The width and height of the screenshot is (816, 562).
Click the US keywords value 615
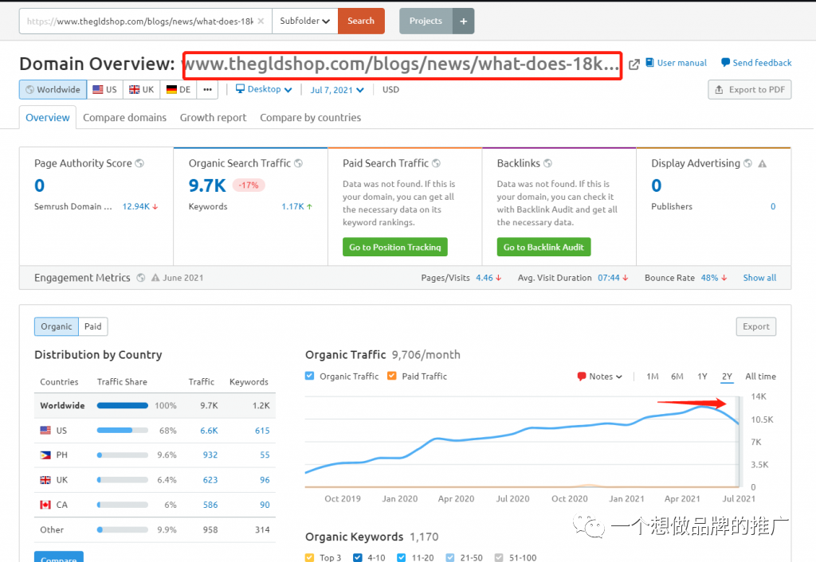262,431
